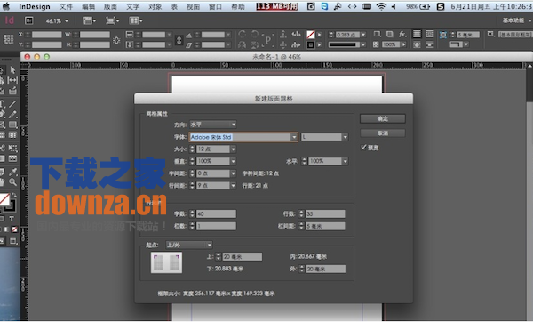Click the 栏间距 gutter field
This screenshot has width=533, height=322.
pos(325,226)
